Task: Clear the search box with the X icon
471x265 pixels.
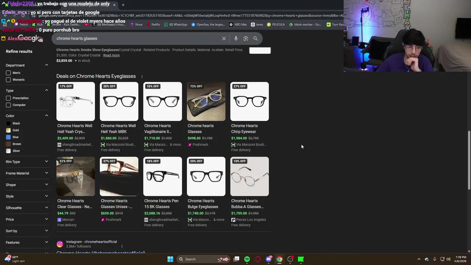Action: click(224, 38)
